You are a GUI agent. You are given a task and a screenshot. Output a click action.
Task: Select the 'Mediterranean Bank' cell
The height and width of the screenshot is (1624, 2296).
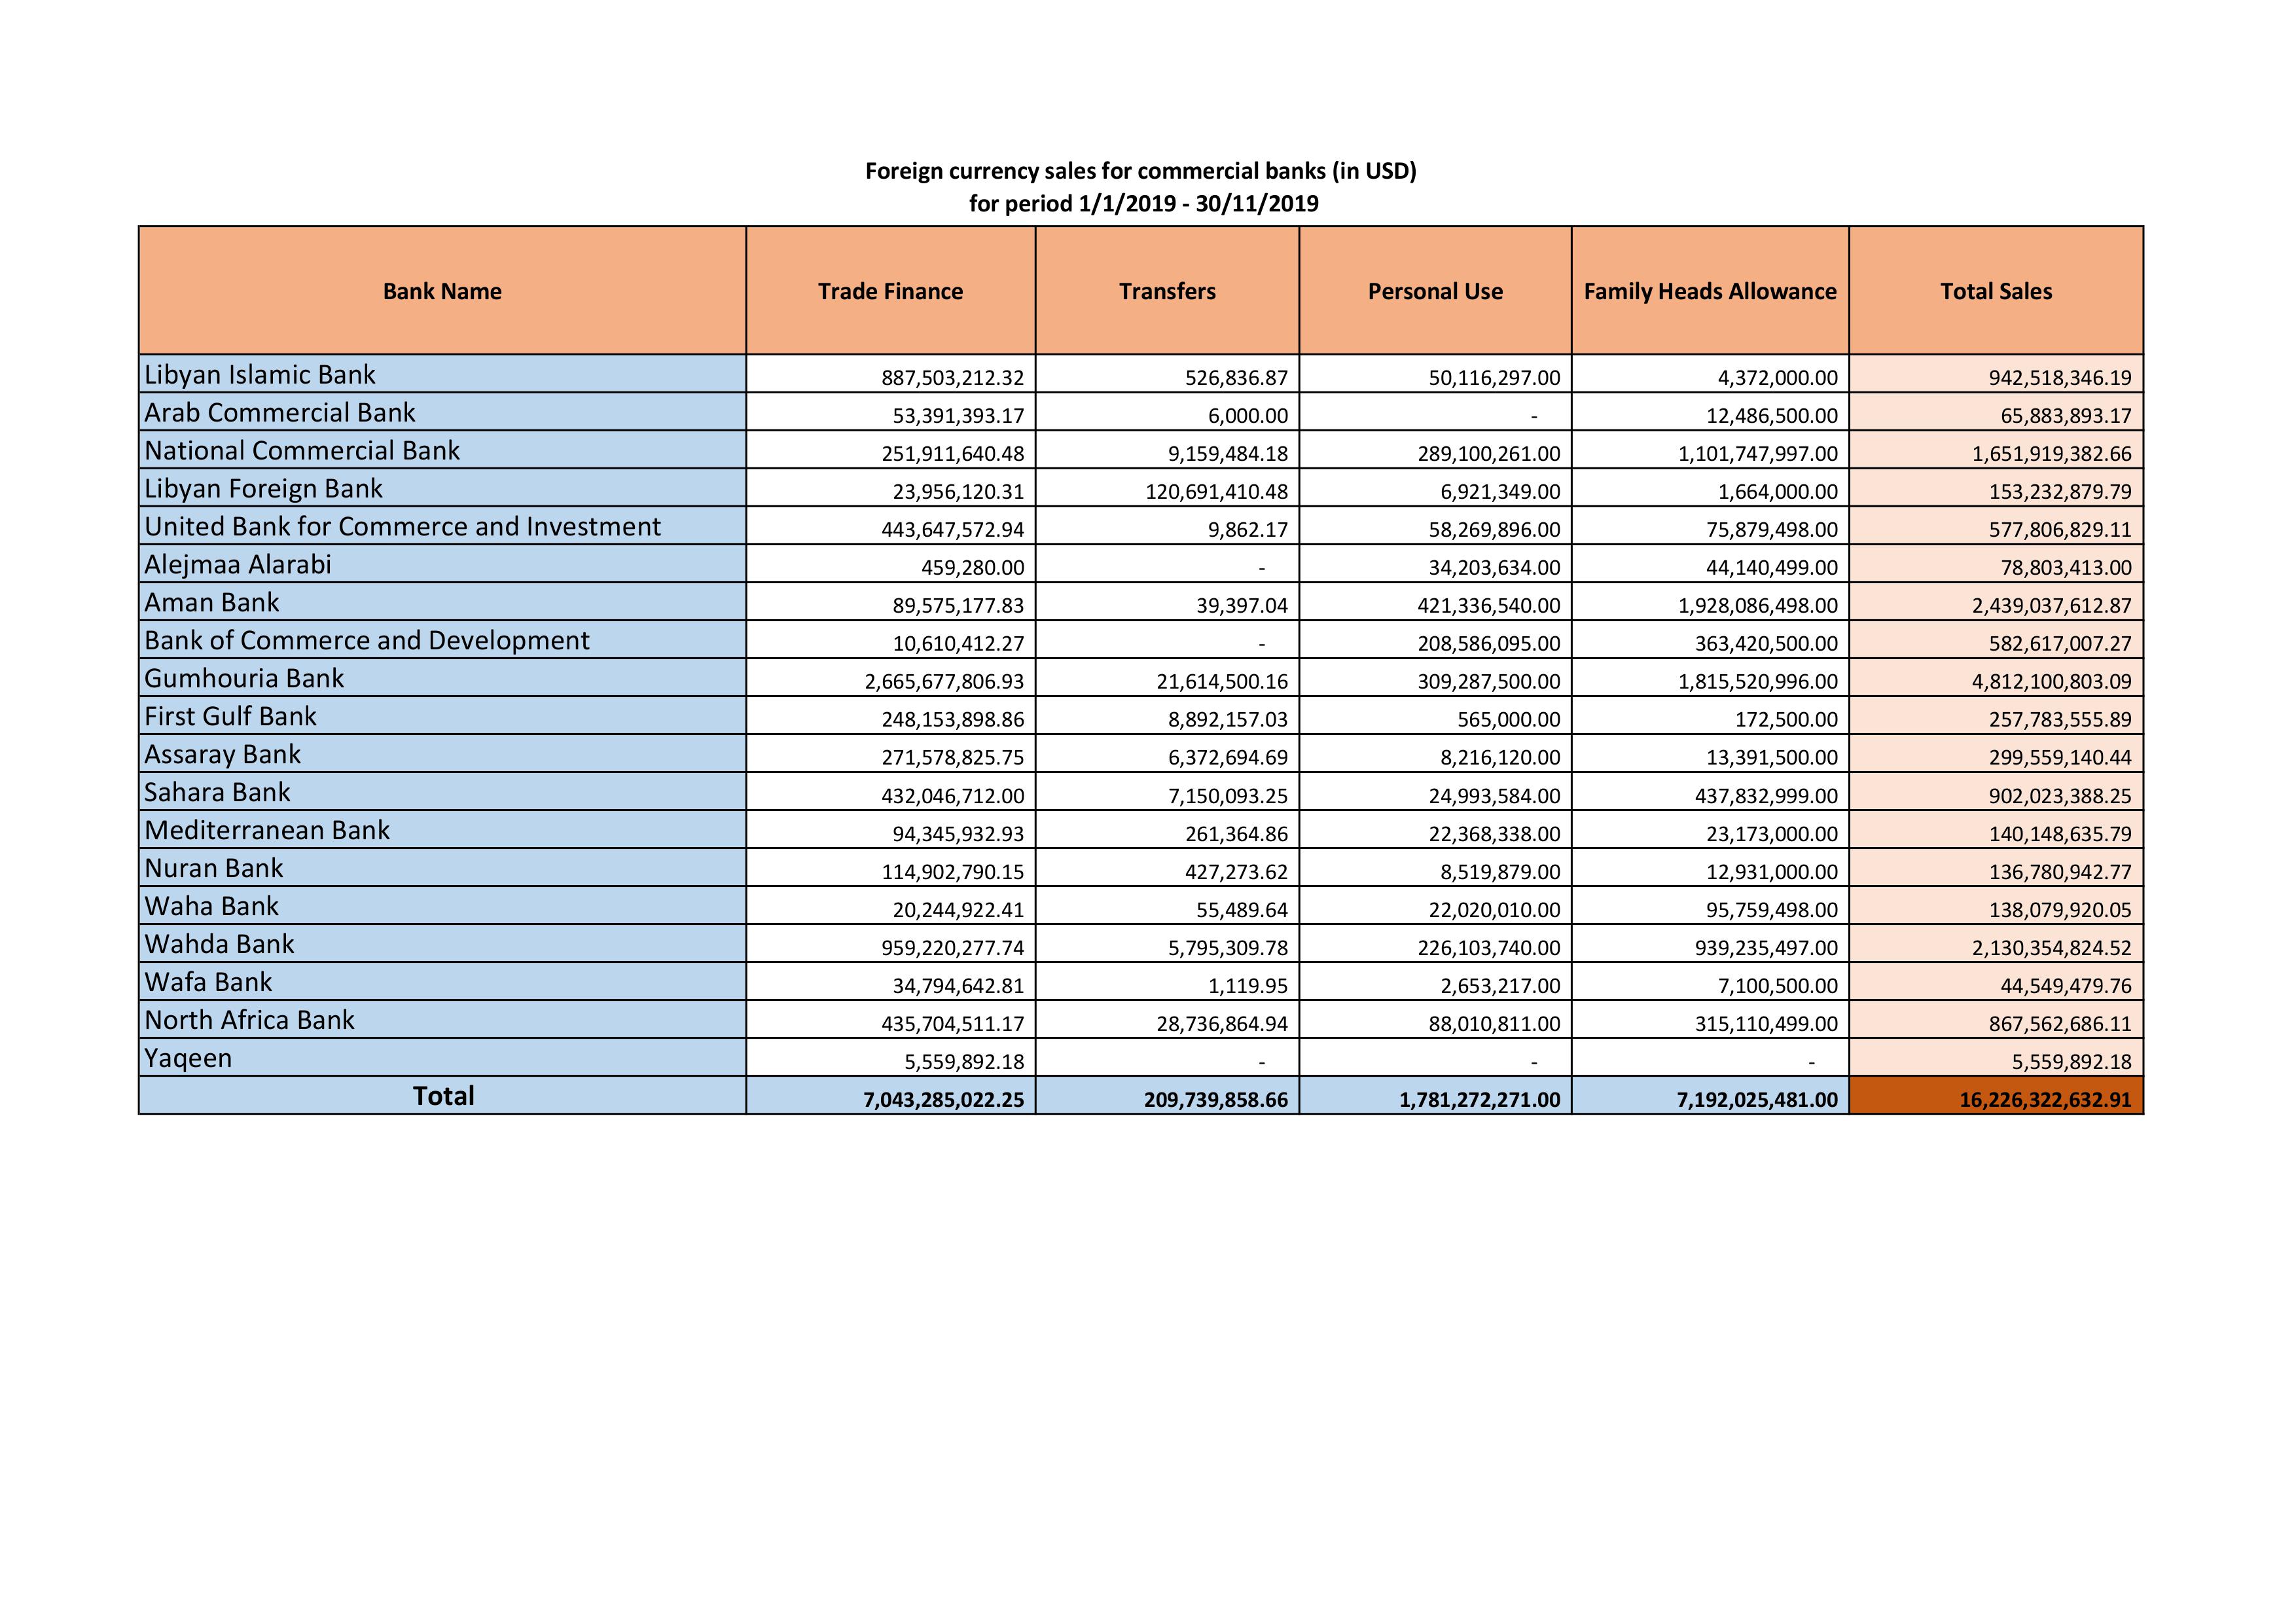pyautogui.click(x=442, y=830)
